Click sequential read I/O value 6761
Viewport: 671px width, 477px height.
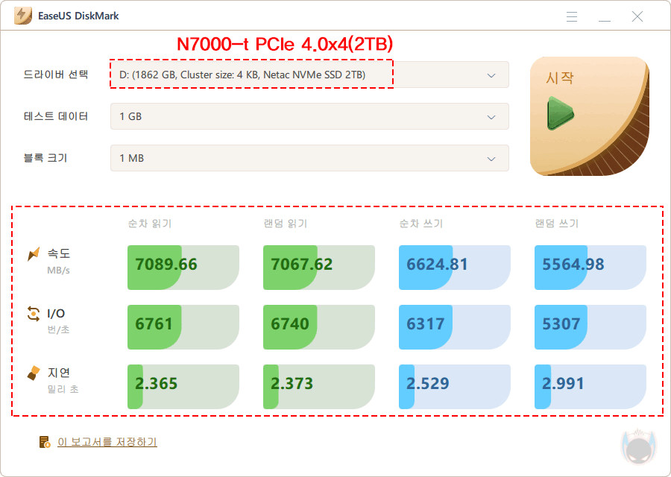pyautogui.click(x=154, y=324)
